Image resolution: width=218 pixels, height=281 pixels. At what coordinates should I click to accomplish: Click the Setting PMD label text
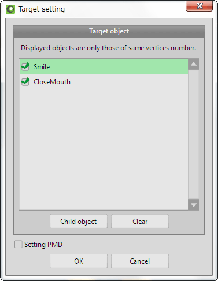click(43, 245)
